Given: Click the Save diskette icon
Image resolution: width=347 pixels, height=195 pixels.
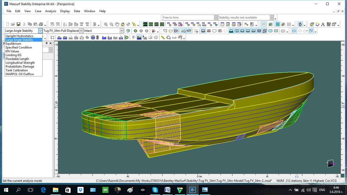Looking at the screenshot, I should [19, 24].
